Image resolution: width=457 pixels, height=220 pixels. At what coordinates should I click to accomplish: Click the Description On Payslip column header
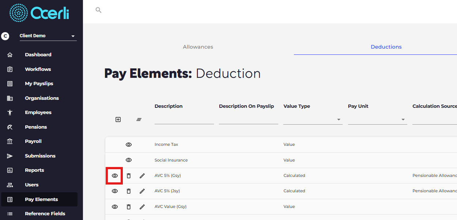pyautogui.click(x=246, y=106)
